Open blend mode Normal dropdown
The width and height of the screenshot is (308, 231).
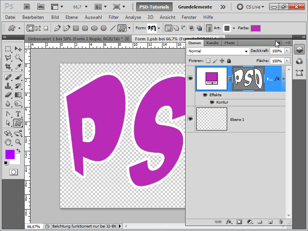pos(218,51)
